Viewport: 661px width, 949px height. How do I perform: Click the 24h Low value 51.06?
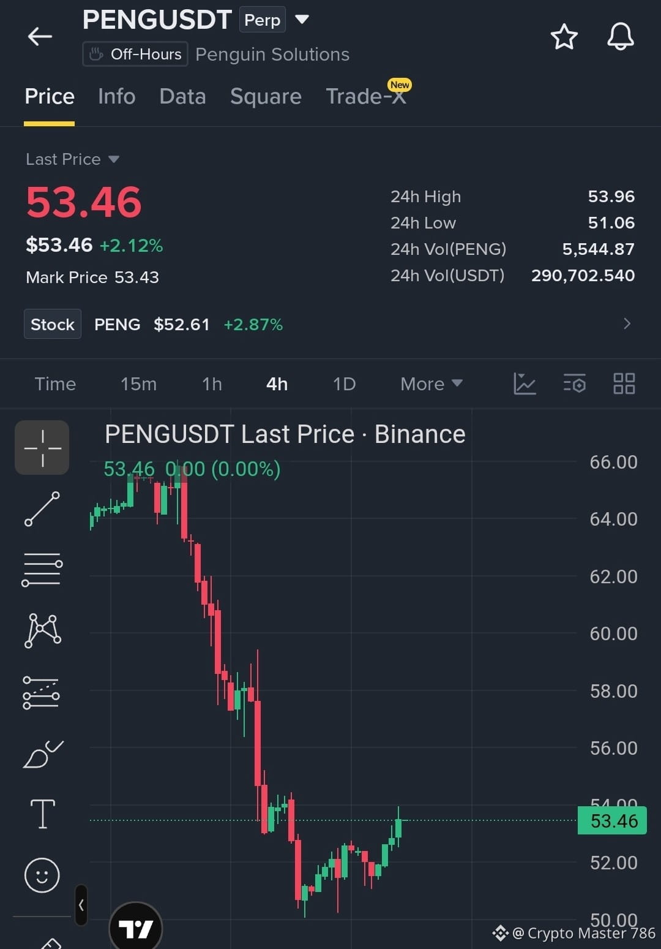click(x=611, y=223)
